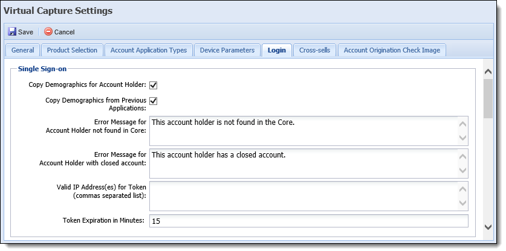This screenshot has height=251, width=506.
Task: Click the main vertical scrollbar thumb
Action: tap(488, 98)
